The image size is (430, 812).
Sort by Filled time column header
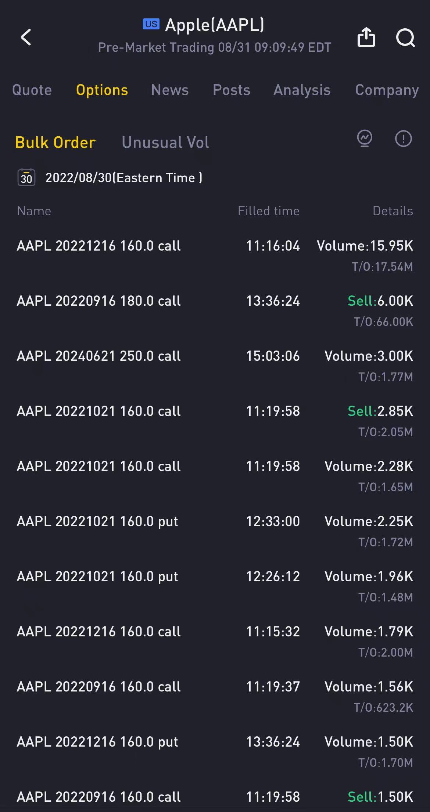(269, 211)
